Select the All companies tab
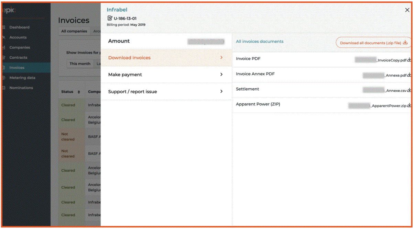The height and width of the screenshot is (229, 415). click(74, 31)
